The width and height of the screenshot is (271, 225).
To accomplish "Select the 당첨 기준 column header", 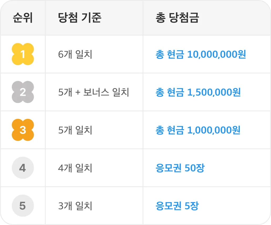I will coord(80,18).
